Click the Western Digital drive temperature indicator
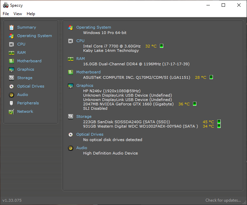247x205 pixels. tap(219, 126)
